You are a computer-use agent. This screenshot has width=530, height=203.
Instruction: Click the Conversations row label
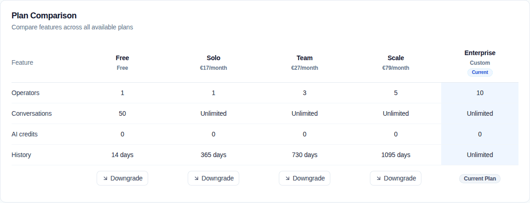click(31, 113)
